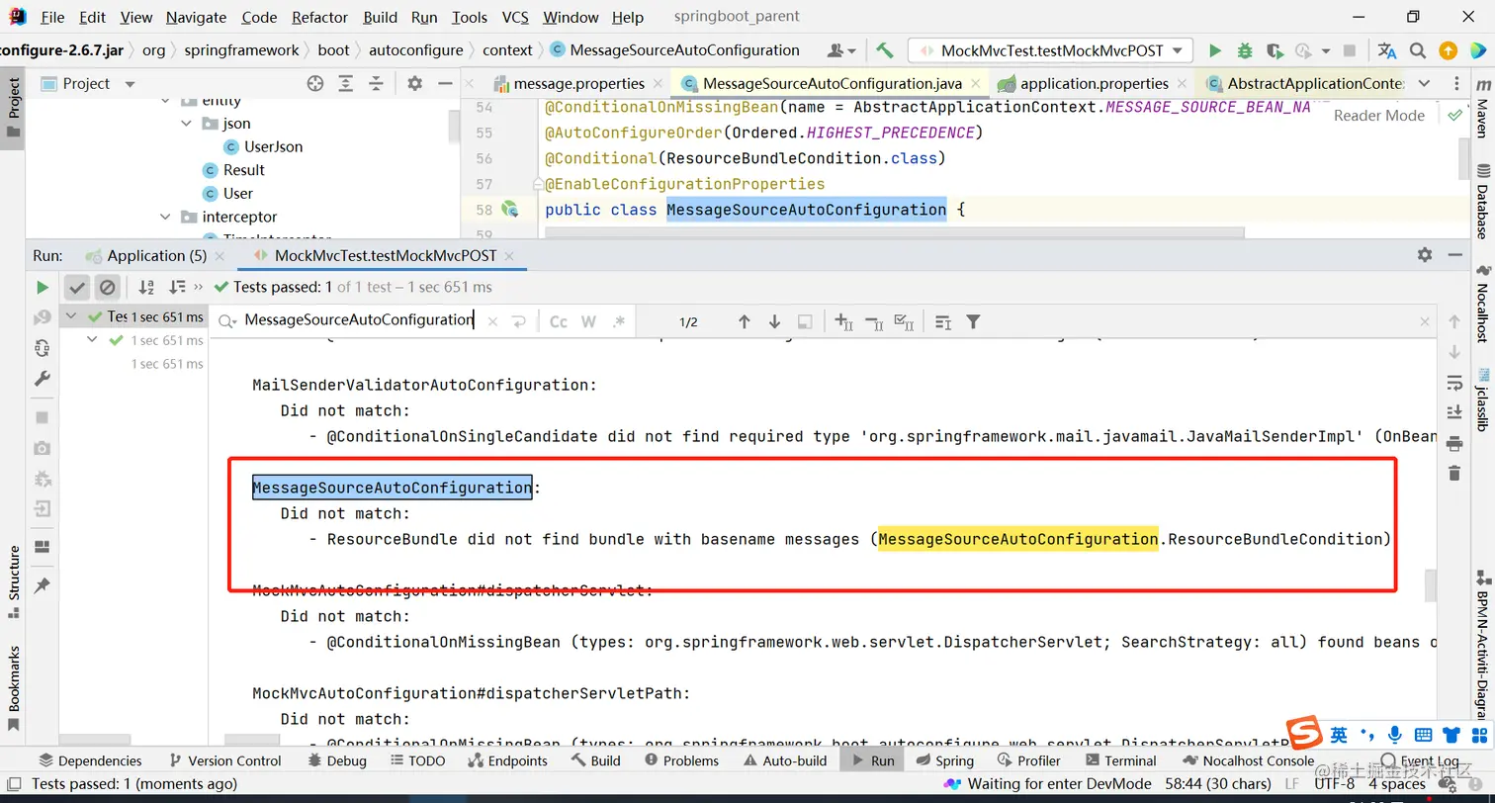
Task: Collapse the interceptor folder node
Action: 164,218
